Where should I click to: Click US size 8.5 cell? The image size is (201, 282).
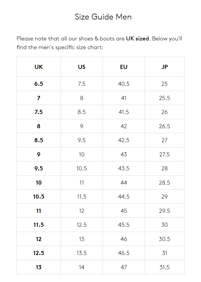tap(82, 112)
